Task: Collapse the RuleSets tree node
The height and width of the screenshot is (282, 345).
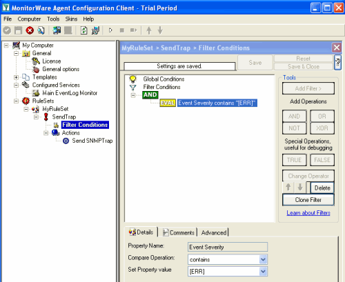Action: 16,101
